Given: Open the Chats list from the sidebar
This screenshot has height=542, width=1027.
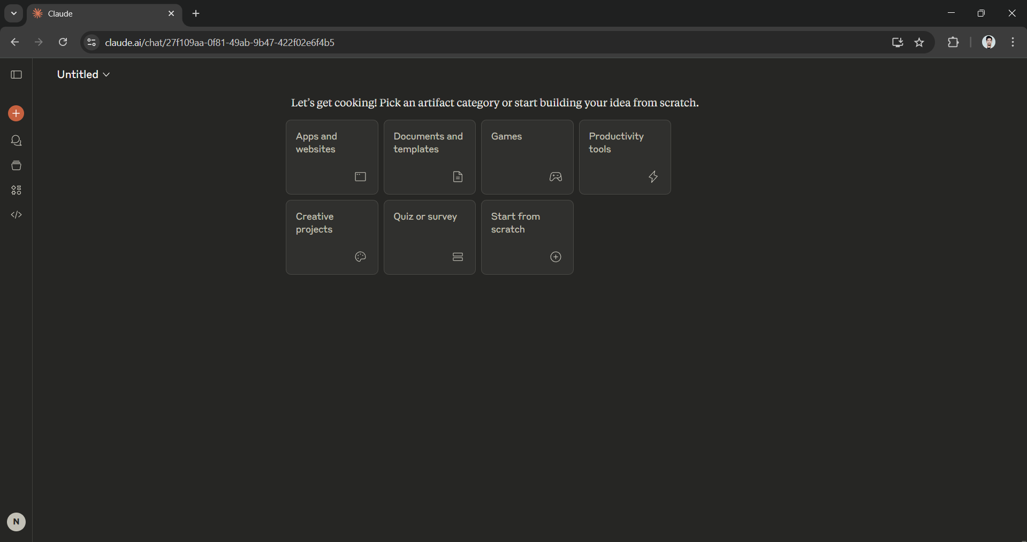Looking at the screenshot, I should [x=17, y=141].
